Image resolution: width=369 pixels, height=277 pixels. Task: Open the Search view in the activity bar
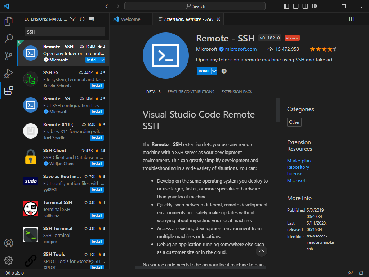coord(9,38)
